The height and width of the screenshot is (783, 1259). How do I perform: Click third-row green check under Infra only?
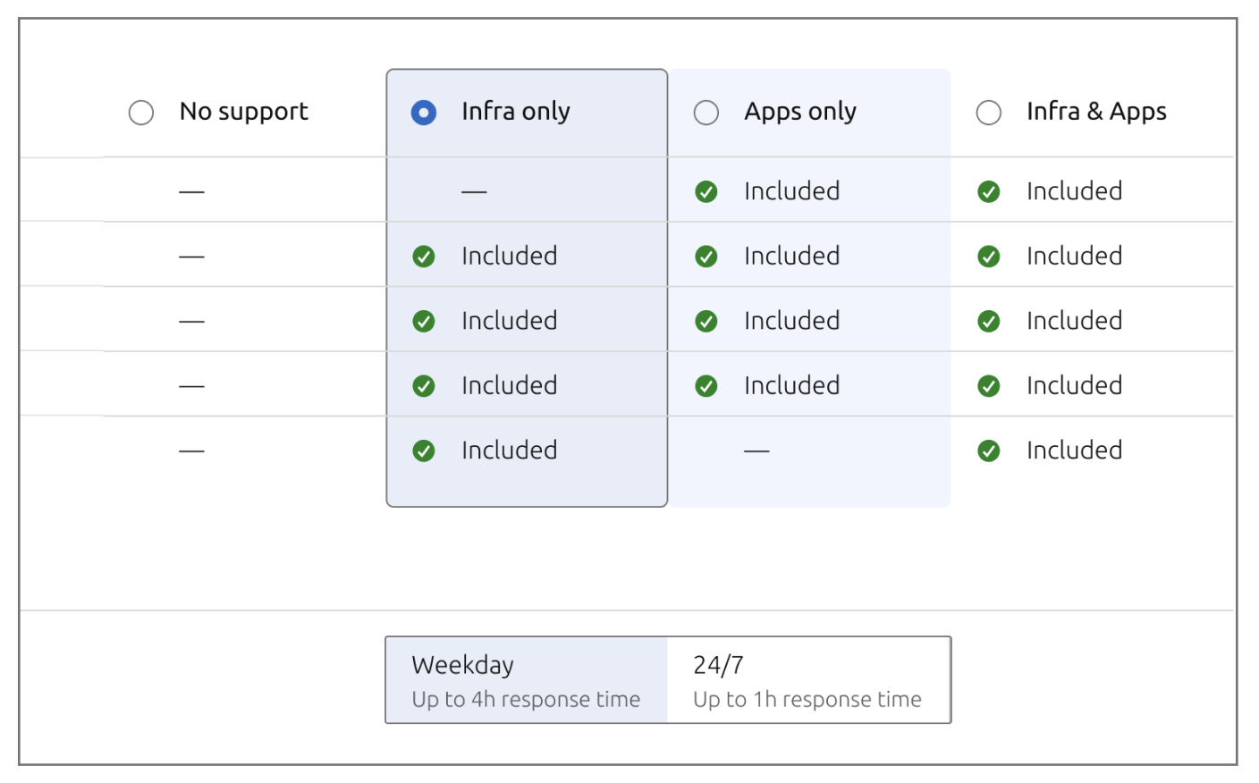tap(424, 321)
